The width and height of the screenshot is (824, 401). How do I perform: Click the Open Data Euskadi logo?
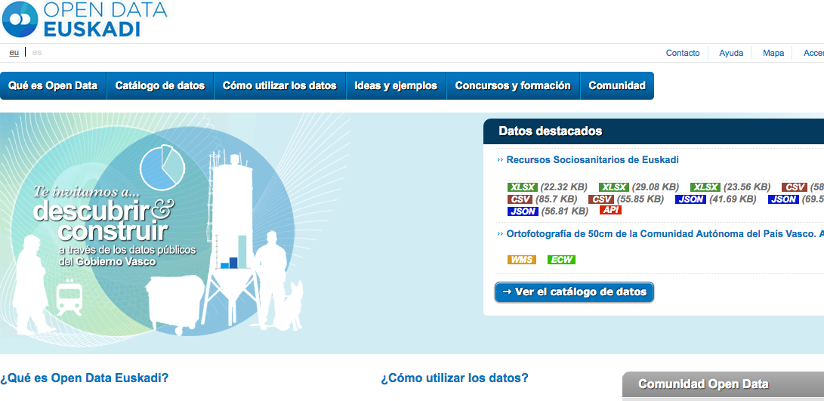point(84,19)
